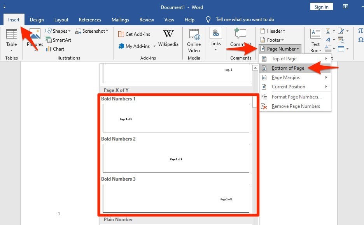This screenshot has height=225, width=364.
Task: Click the Sign in button
Action: point(322,7)
